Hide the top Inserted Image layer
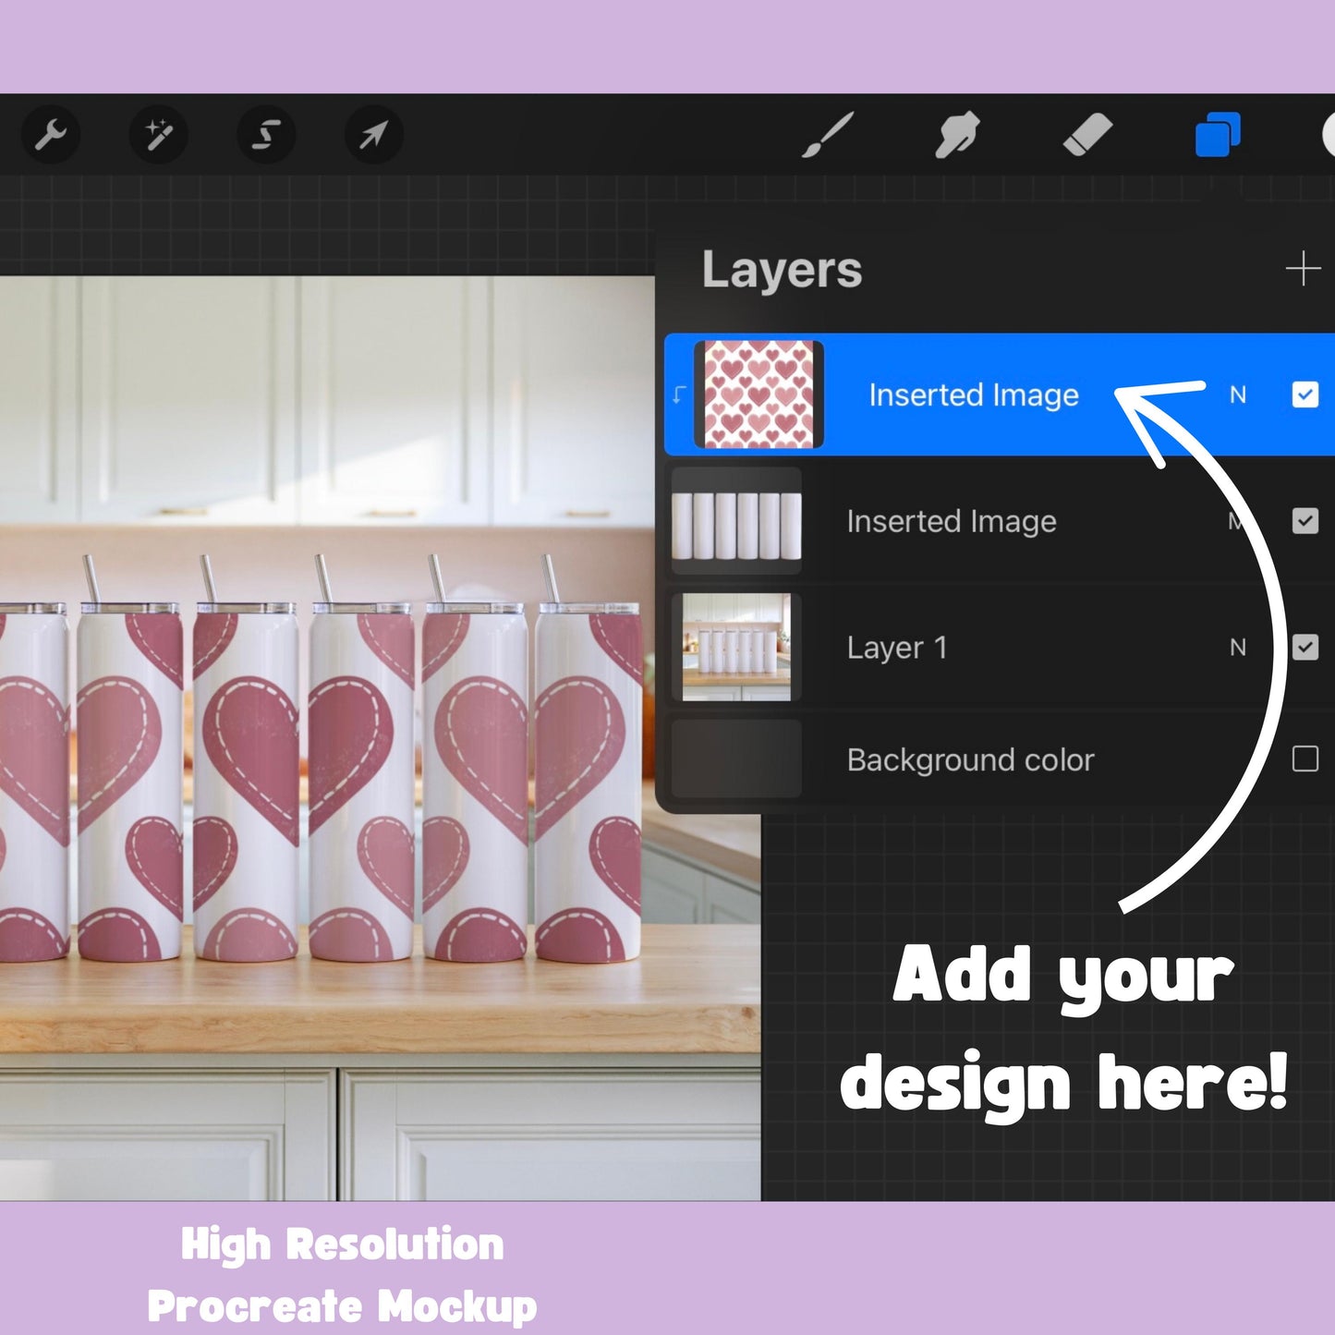This screenshot has height=1335, width=1335. pyautogui.click(x=1307, y=394)
